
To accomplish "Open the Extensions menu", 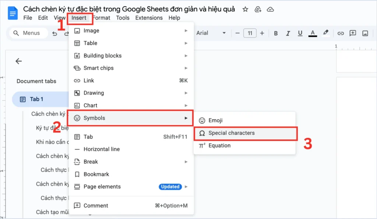I will point(149,18).
